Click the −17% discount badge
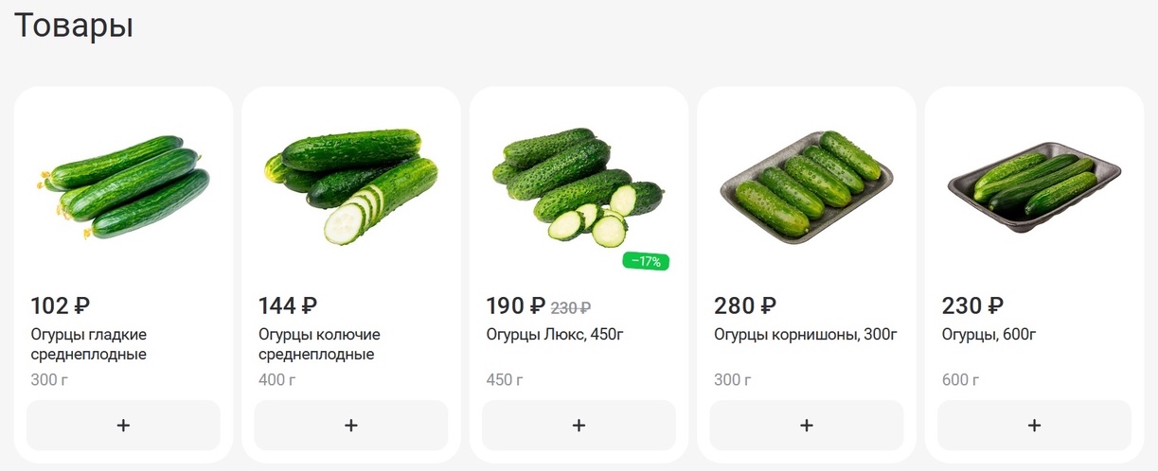 click(646, 262)
